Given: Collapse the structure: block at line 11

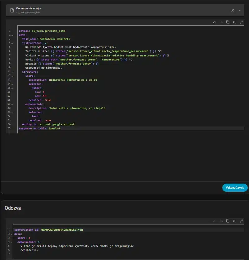Looking at the screenshot, I should point(12,72).
